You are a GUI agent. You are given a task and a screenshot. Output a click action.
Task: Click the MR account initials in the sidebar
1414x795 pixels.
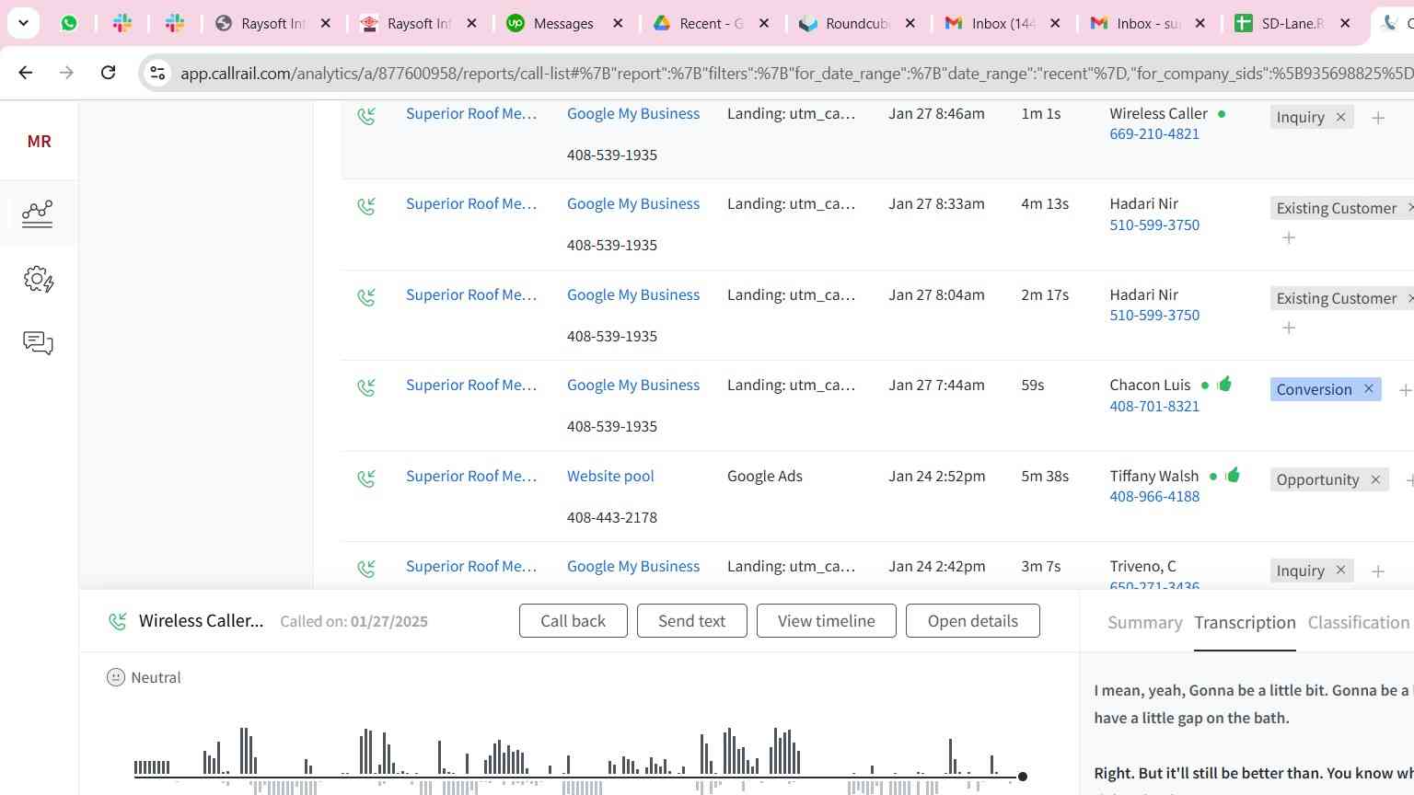tap(39, 142)
